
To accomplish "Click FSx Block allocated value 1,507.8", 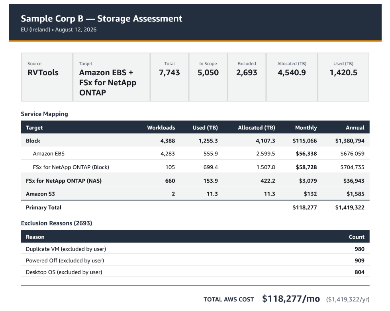I will point(266,167).
